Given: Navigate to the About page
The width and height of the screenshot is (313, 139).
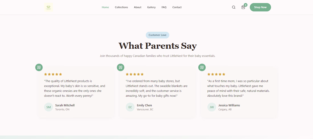Looking at the screenshot, I should point(137,7).
